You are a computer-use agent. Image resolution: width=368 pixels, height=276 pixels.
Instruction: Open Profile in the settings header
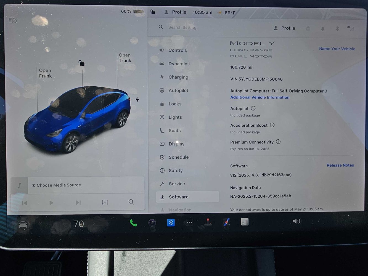pyautogui.click(x=284, y=28)
